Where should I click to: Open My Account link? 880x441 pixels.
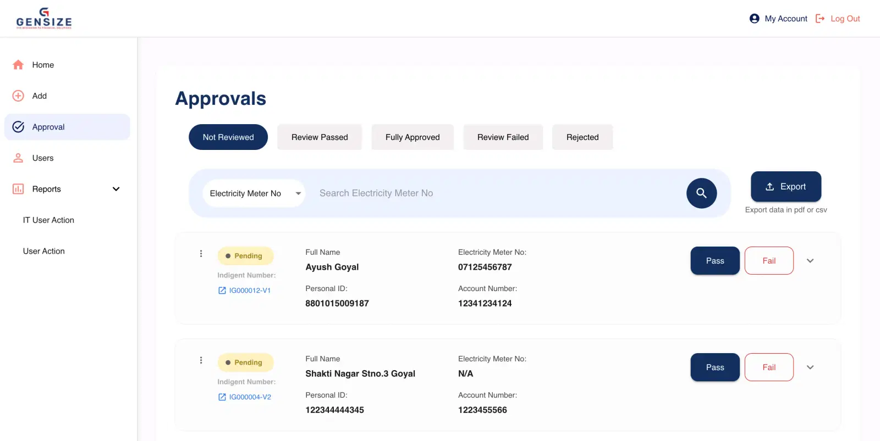coord(786,19)
